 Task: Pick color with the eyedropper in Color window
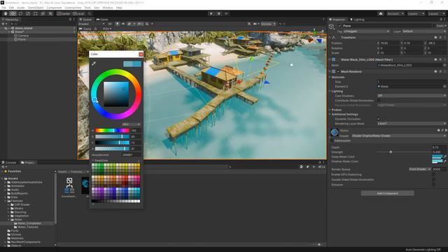coord(94,64)
